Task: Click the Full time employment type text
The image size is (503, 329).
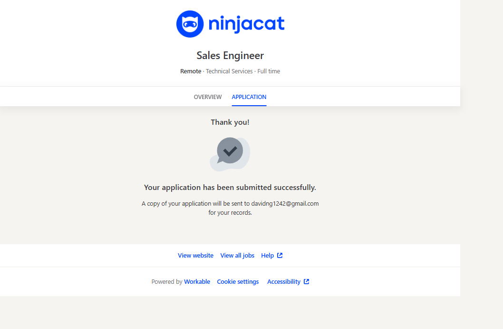Action: (269, 71)
